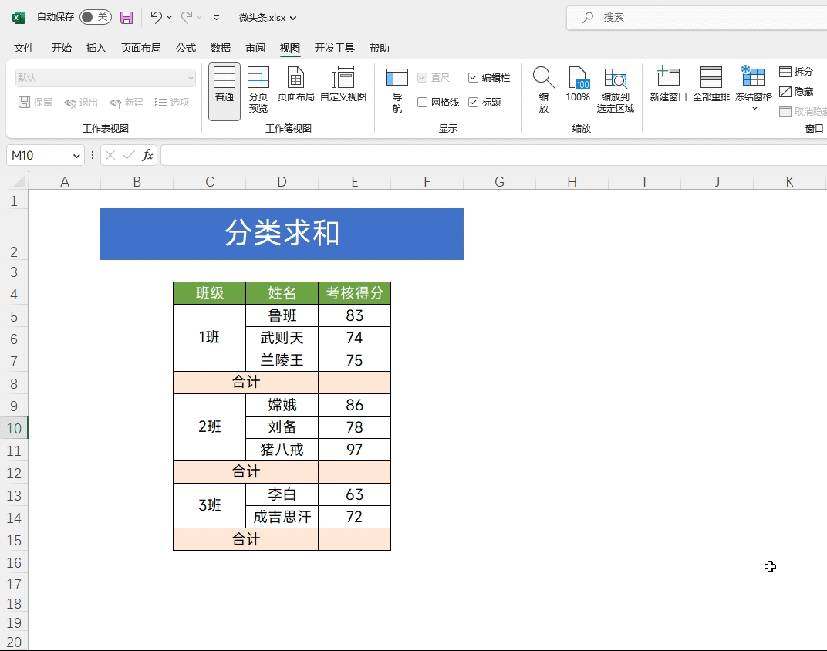Click the merged 2班 cell
The image size is (827, 651).
tap(209, 427)
